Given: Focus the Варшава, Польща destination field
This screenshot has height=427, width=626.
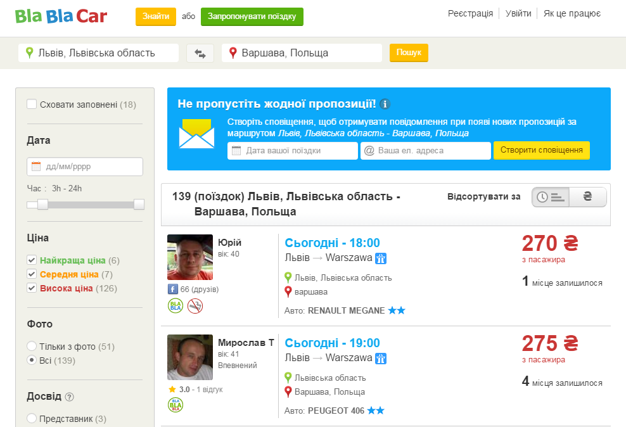Looking at the screenshot, I should point(302,53).
